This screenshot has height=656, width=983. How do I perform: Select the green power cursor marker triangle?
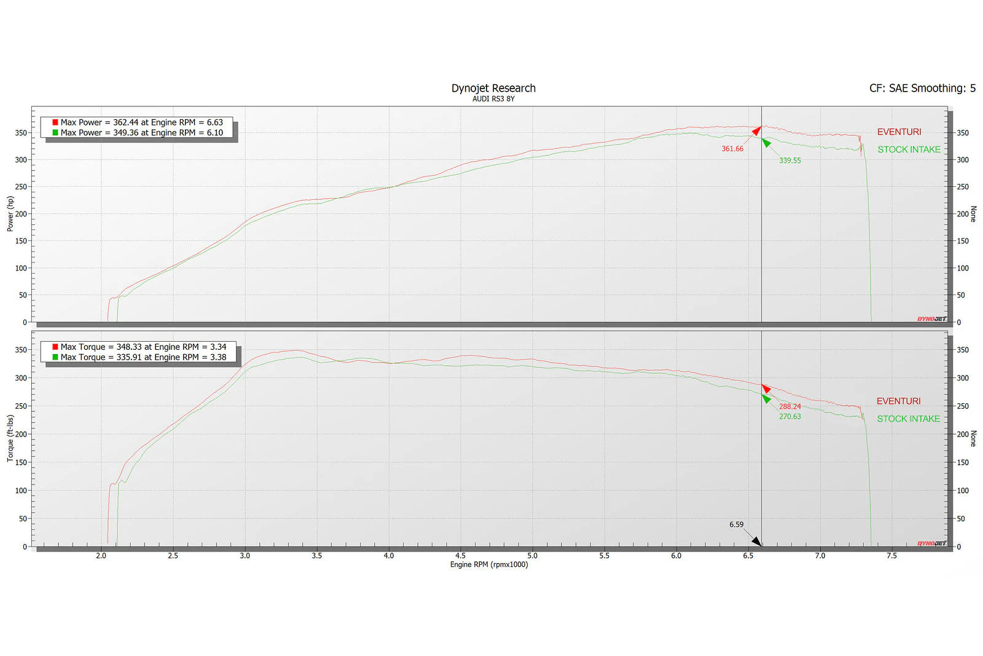pyautogui.click(x=766, y=142)
